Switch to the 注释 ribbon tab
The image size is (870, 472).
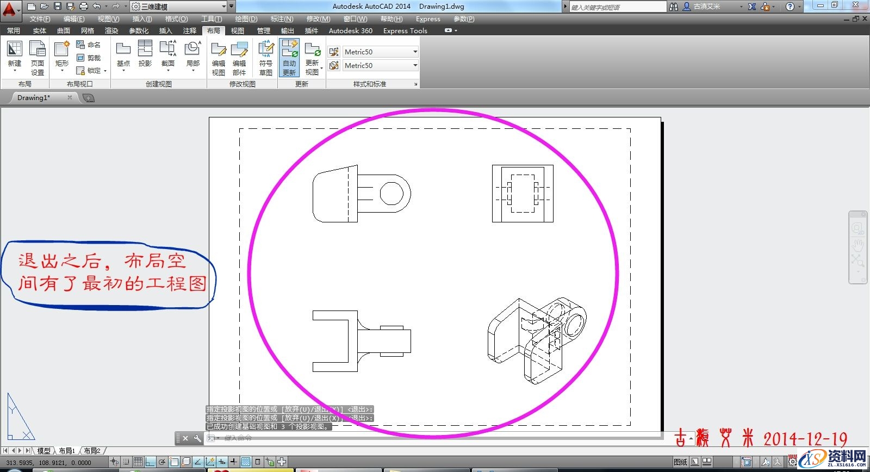pos(190,30)
